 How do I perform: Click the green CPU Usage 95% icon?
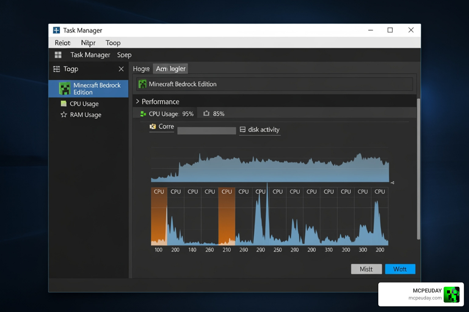tap(143, 114)
